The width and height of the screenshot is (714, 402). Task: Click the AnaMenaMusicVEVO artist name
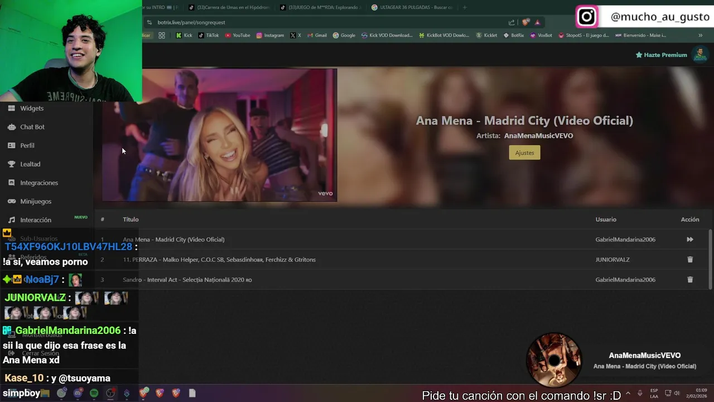pyautogui.click(x=538, y=136)
